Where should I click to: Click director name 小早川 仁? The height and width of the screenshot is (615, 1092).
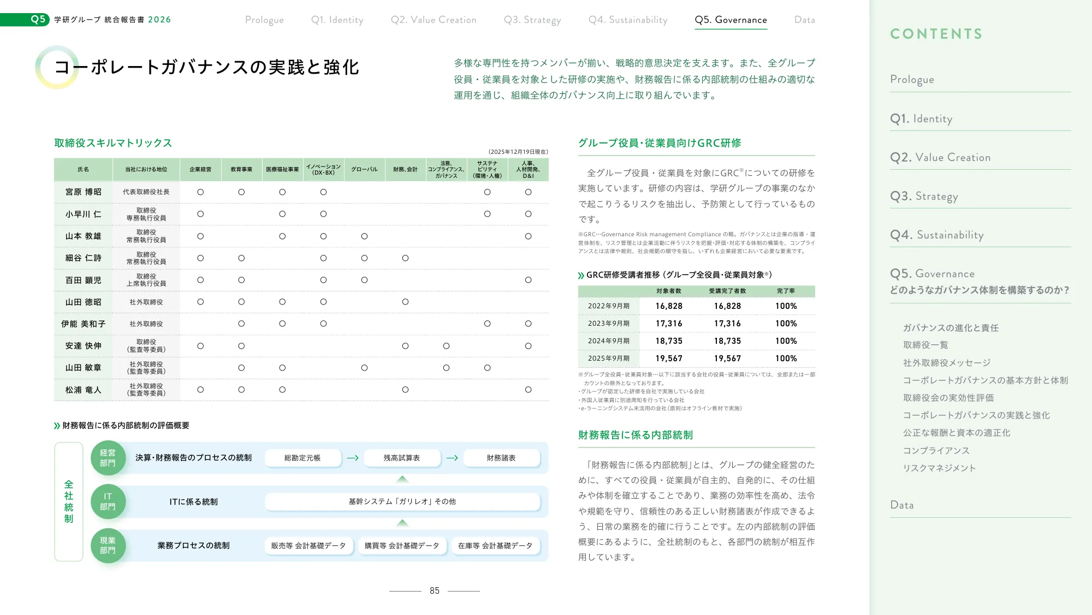click(84, 214)
